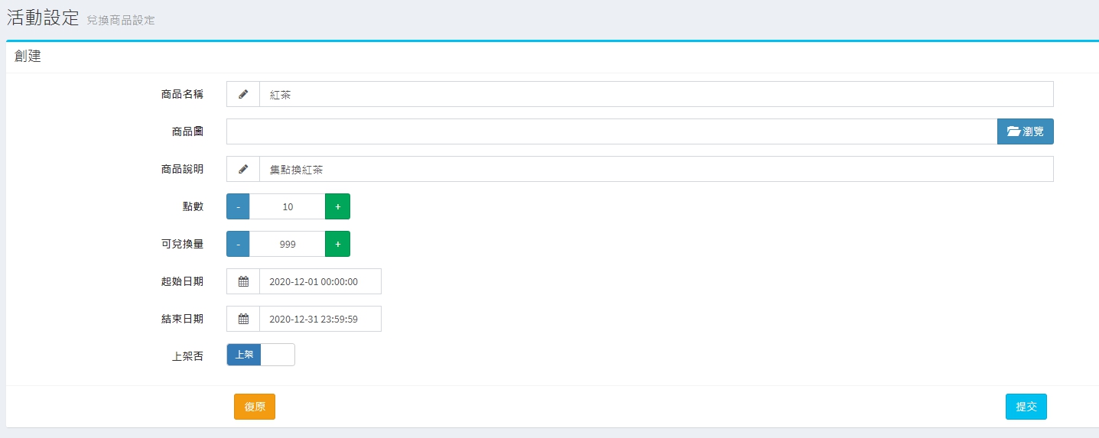1099x438 pixels.
Task: Click the folder icon on 瀏覽 button
Action: pyautogui.click(x=1013, y=131)
